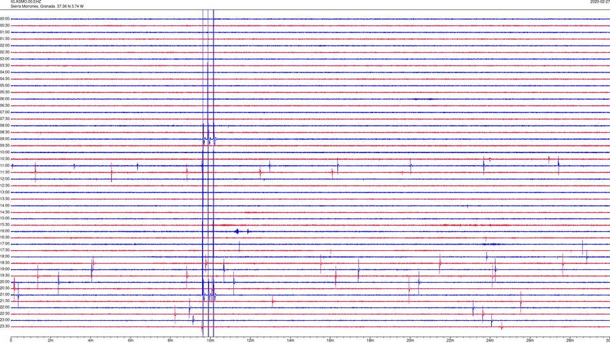Click the 26m tick label on time axis

pos(530,340)
